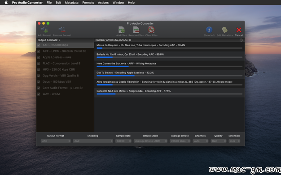
Task: Select Ballade No 1 in G minor row
Action: coord(169,56)
